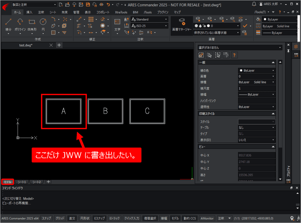Image resolution: width=301 pixels, height=223 pixels.
Task: Collapse the ビュー section in properties
Action: 273,147
